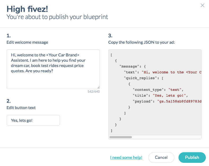Click the "payload" value in the JSON
The height and width of the screenshot is (166, 209).
click(x=179, y=101)
